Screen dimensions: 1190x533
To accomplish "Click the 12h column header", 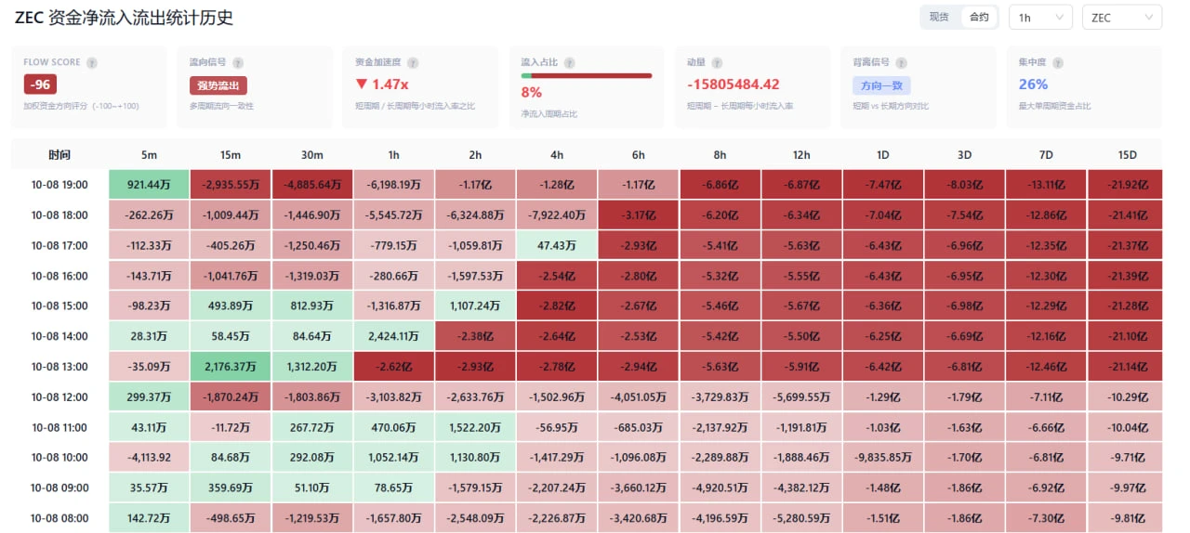I will pos(801,154).
